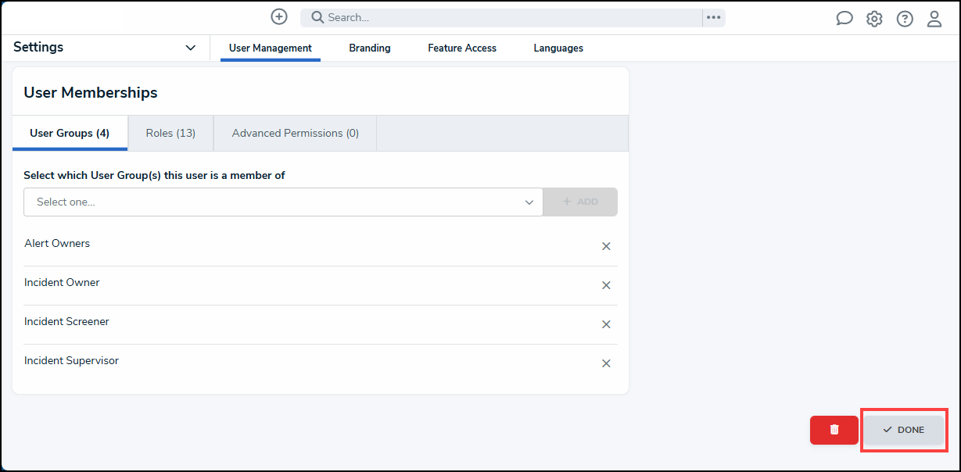Switch to the Roles (13) tab
The height and width of the screenshot is (472, 961).
tap(170, 133)
